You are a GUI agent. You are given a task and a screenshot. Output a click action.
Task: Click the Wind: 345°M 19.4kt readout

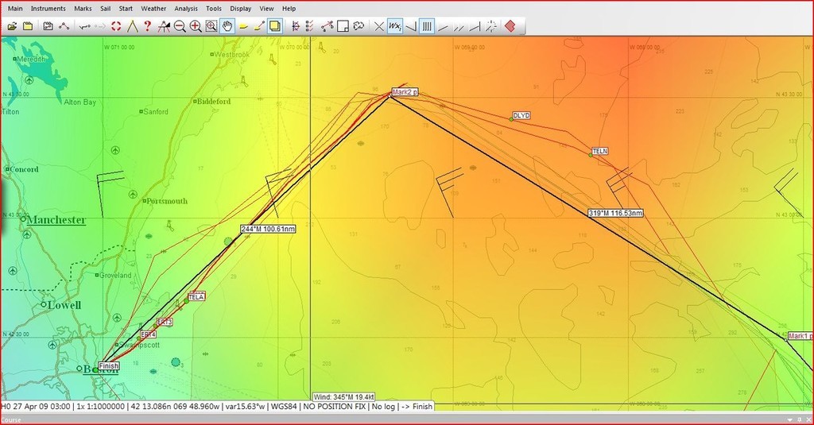pos(343,397)
